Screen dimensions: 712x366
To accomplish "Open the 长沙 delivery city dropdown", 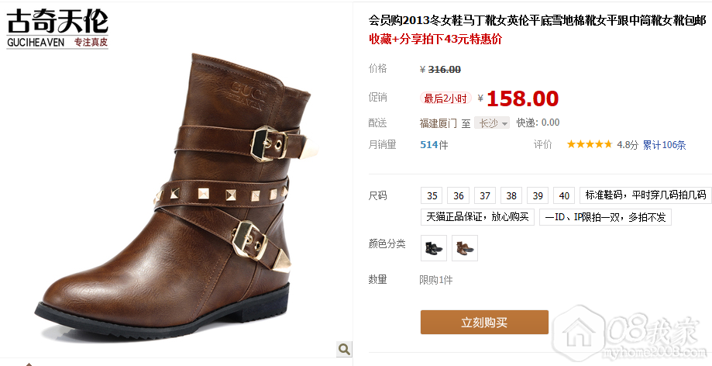I will point(492,123).
